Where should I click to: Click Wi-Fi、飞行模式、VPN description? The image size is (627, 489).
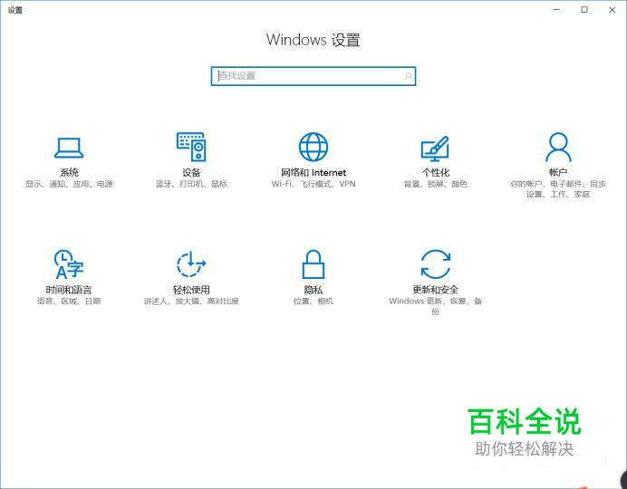click(313, 184)
